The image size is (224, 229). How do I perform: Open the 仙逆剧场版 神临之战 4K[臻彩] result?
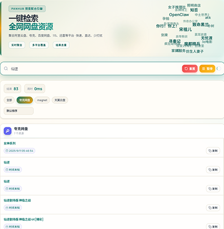tap(23, 219)
